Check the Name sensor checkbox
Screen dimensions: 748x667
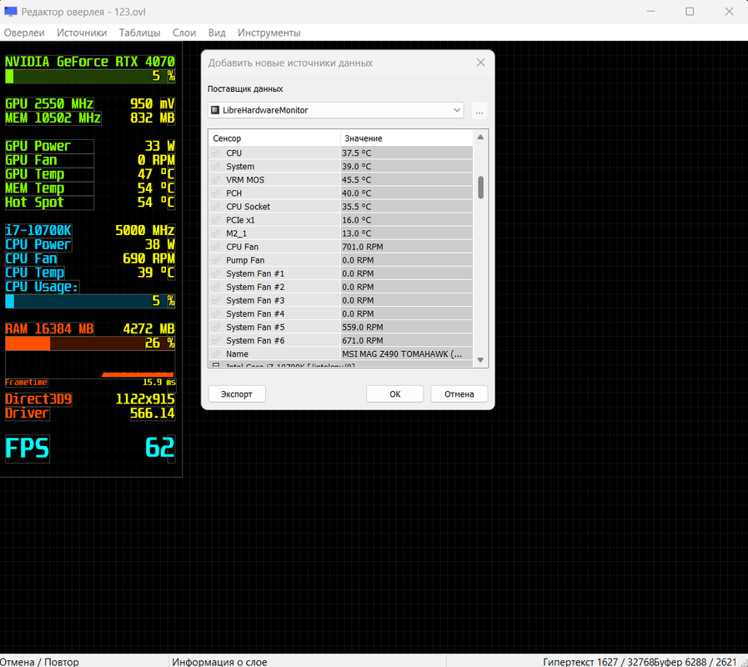(216, 354)
